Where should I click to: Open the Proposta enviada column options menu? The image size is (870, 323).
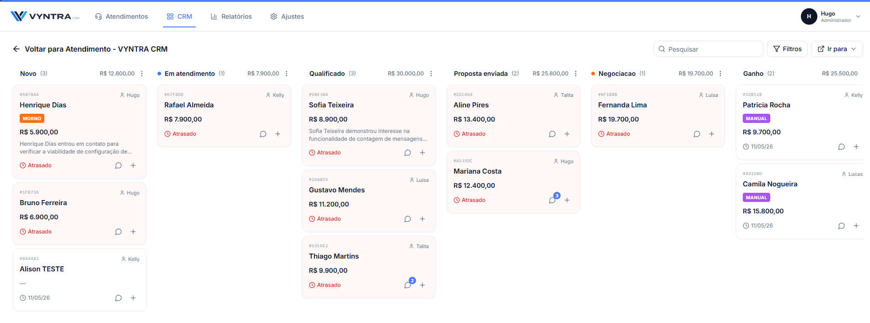pos(576,74)
